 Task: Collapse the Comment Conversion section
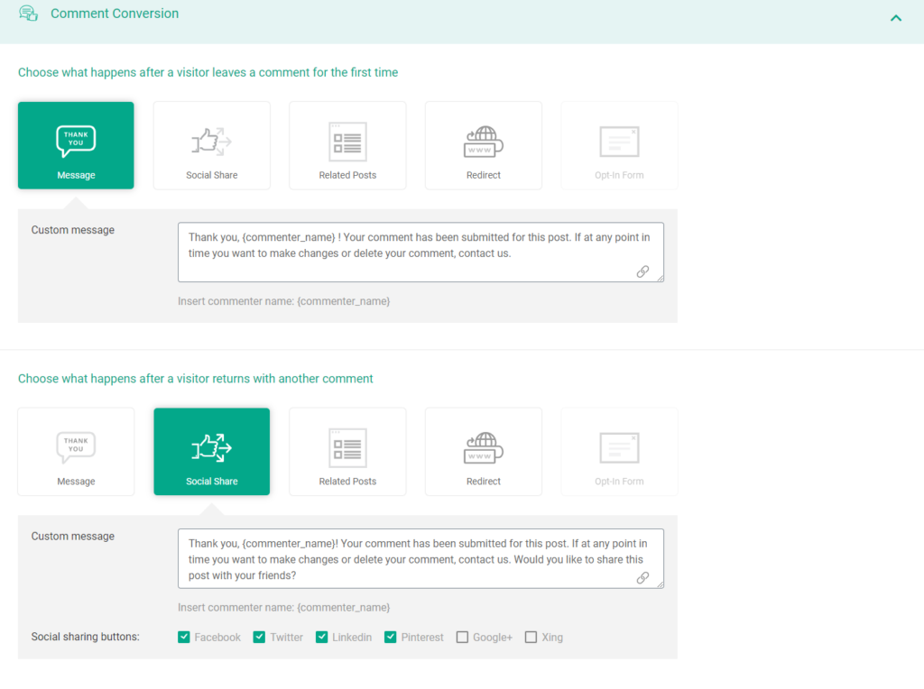click(x=896, y=17)
